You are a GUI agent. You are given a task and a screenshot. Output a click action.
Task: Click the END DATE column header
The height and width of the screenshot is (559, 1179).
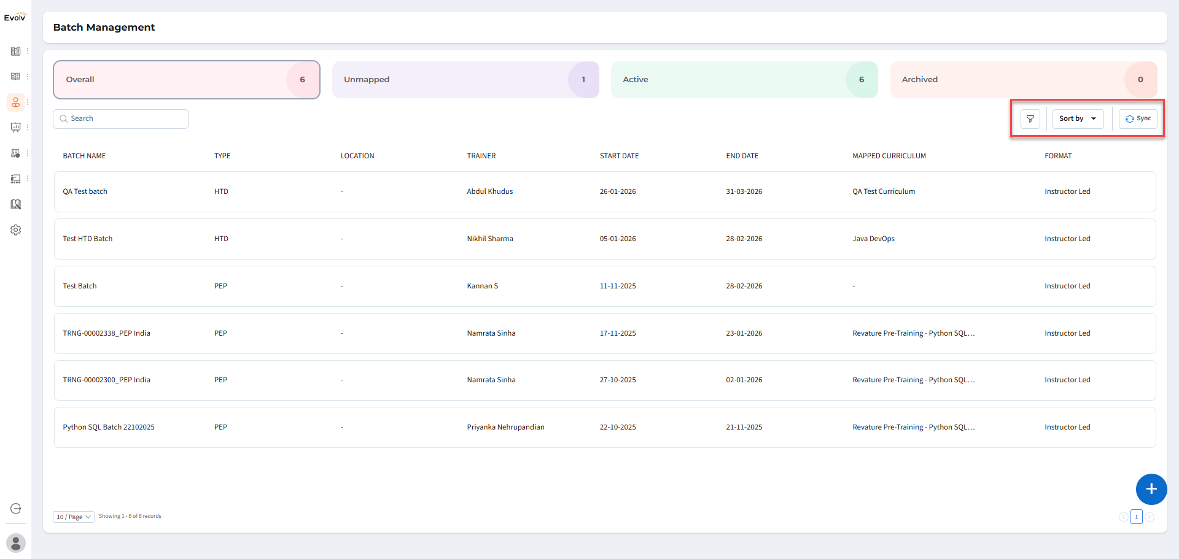[x=742, y=156]
